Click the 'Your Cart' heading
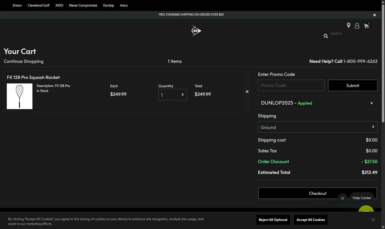The image size is (385, 229). (x=20, y=51)
